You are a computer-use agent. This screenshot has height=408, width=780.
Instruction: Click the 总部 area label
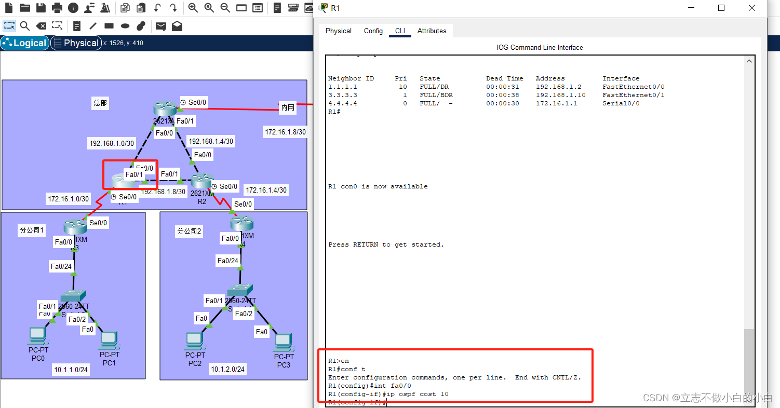pyautogui.click(x=100, y=103)
